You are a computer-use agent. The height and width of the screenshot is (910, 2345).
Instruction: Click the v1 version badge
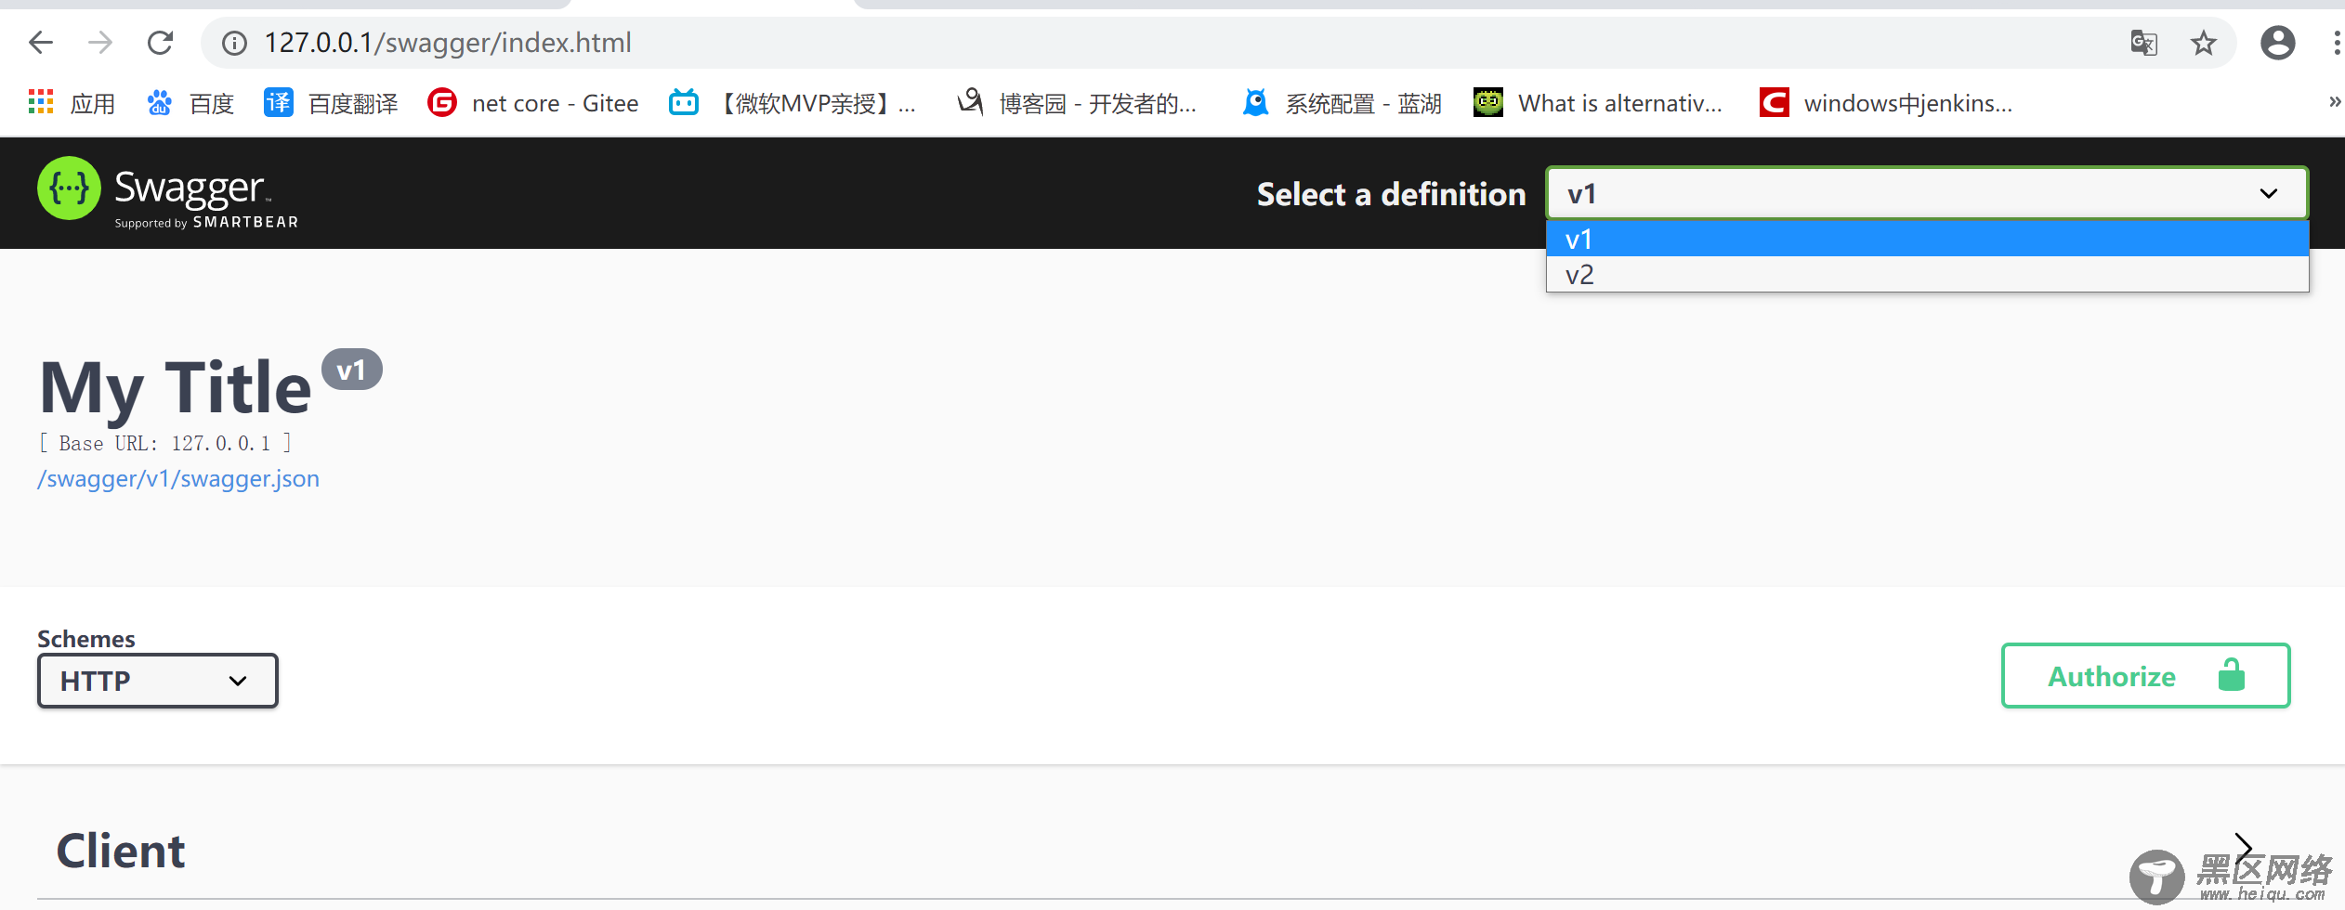pyautogui.click(x=351, y=370)
